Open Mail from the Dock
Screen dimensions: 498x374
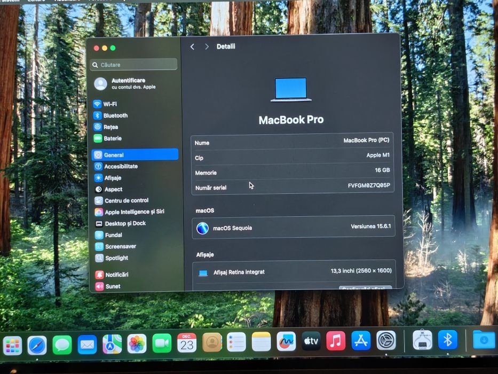(87, 345)
